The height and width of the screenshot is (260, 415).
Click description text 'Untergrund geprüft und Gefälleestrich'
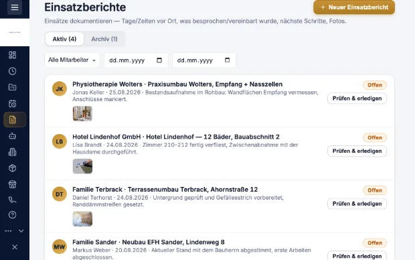202,198
